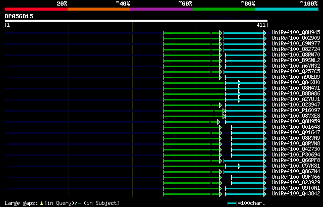Click the ~40% scale label
Viewport: 323px width, 207px height.
pyautogui.click(x=123, y=4)
